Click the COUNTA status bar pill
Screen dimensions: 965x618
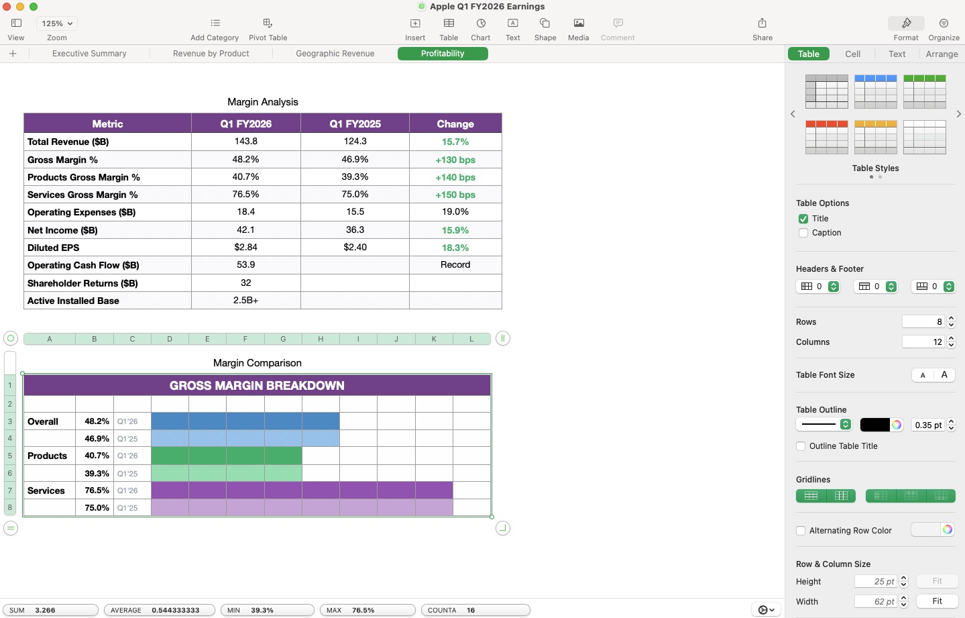click(x=475, y=610)
